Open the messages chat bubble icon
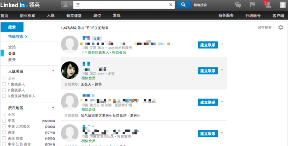Screen dimensions: 288x146 click(x=238, y=5)
